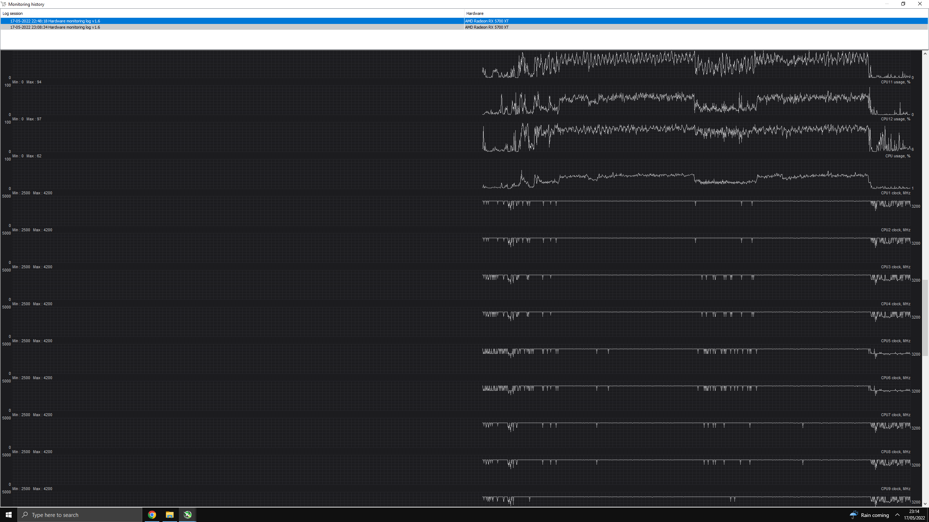Click the MSI Afterburner taskbar icon
Screen dimensions: 929x522
(x=187, y=515)
